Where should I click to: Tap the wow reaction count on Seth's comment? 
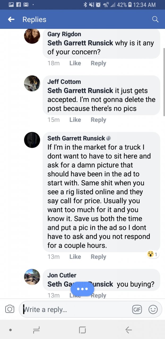click(x=153, y=255)
